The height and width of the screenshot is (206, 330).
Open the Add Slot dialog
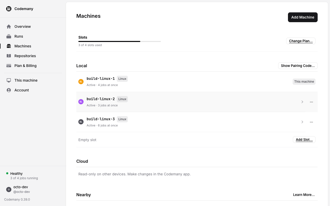click(x=304, y=140)
